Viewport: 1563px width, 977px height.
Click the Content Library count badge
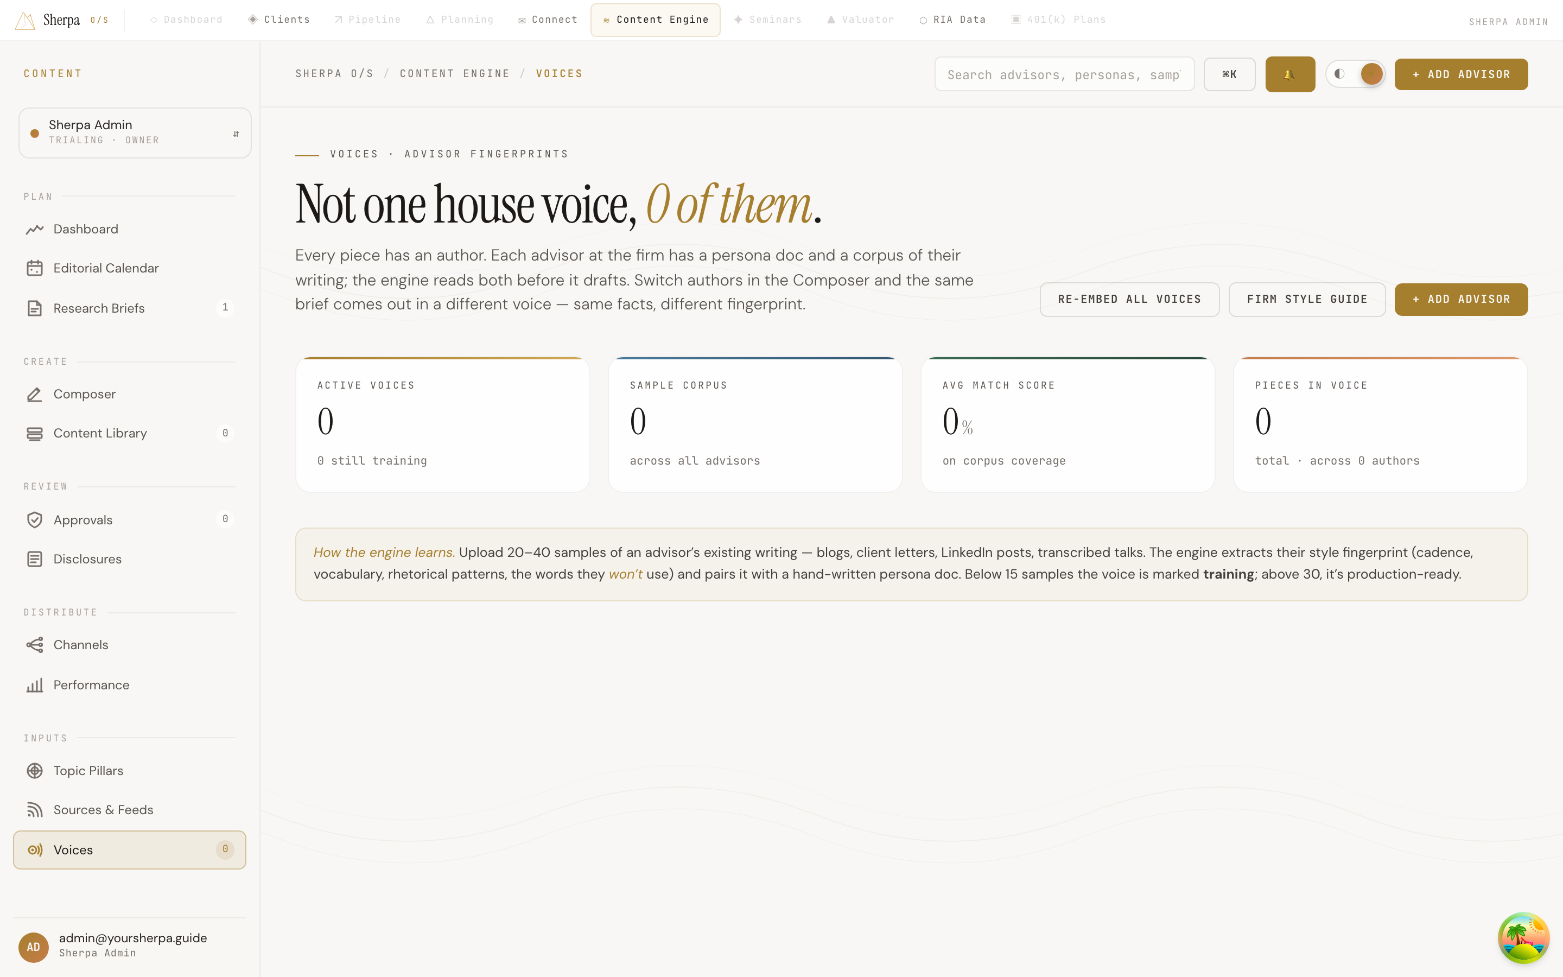coord(225,433)
